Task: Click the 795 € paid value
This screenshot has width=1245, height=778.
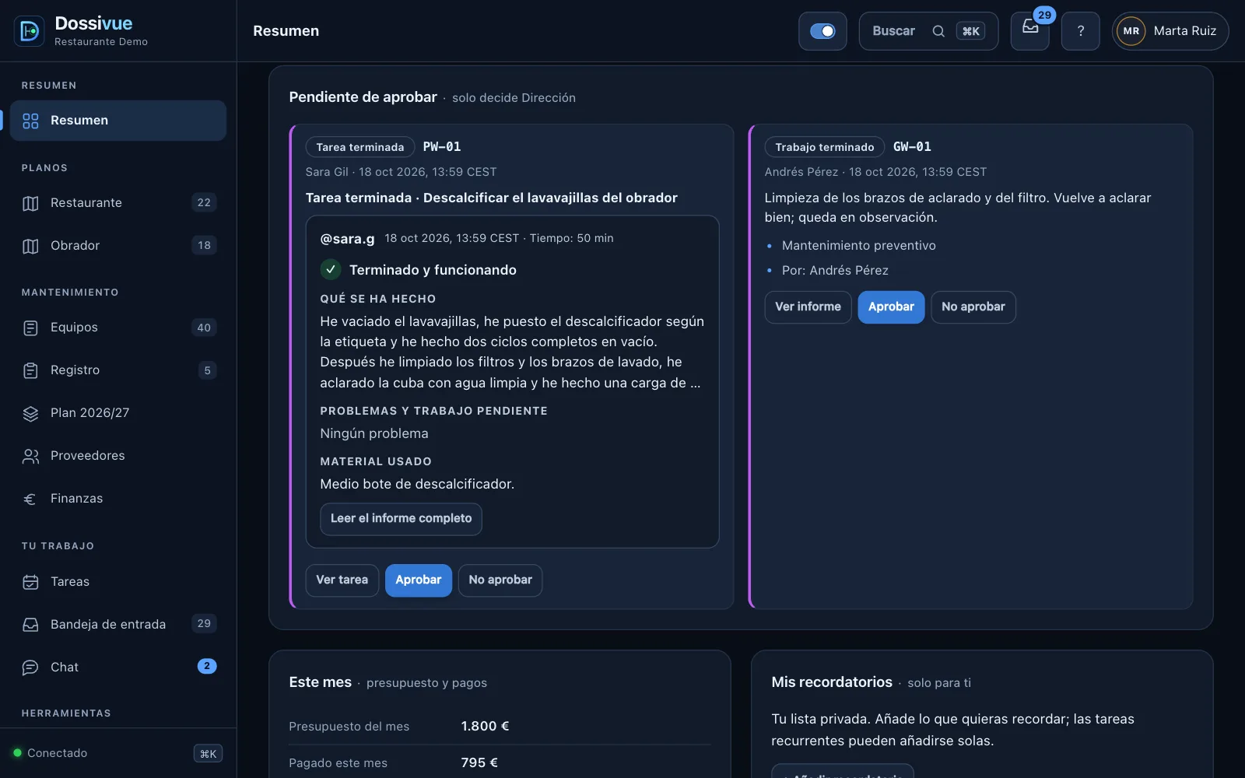Action: pos(479,763)
